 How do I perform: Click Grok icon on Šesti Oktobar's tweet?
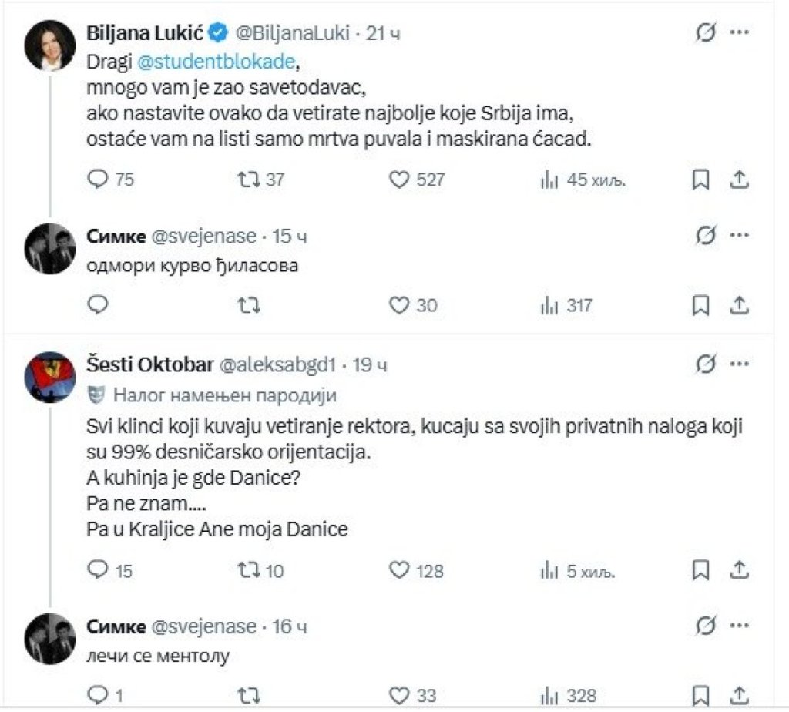[706, 363]
